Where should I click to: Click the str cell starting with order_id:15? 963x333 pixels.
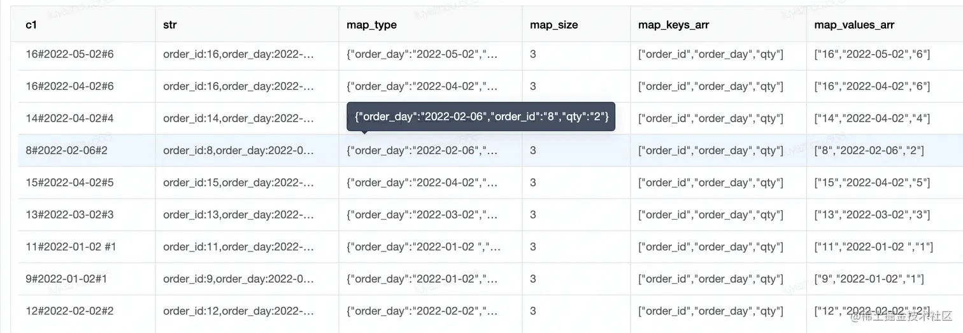238,182
